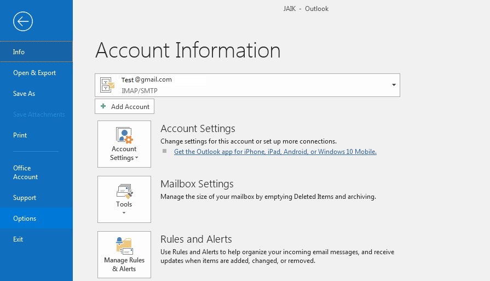The width and height of the screenshot is (490, 281).
Task: Open Outlook Options
Action: [36, 218]
